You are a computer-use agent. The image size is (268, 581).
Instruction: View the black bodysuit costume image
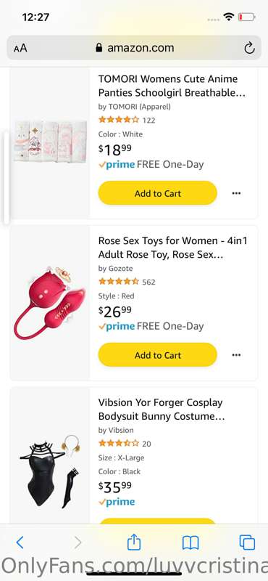50,471
